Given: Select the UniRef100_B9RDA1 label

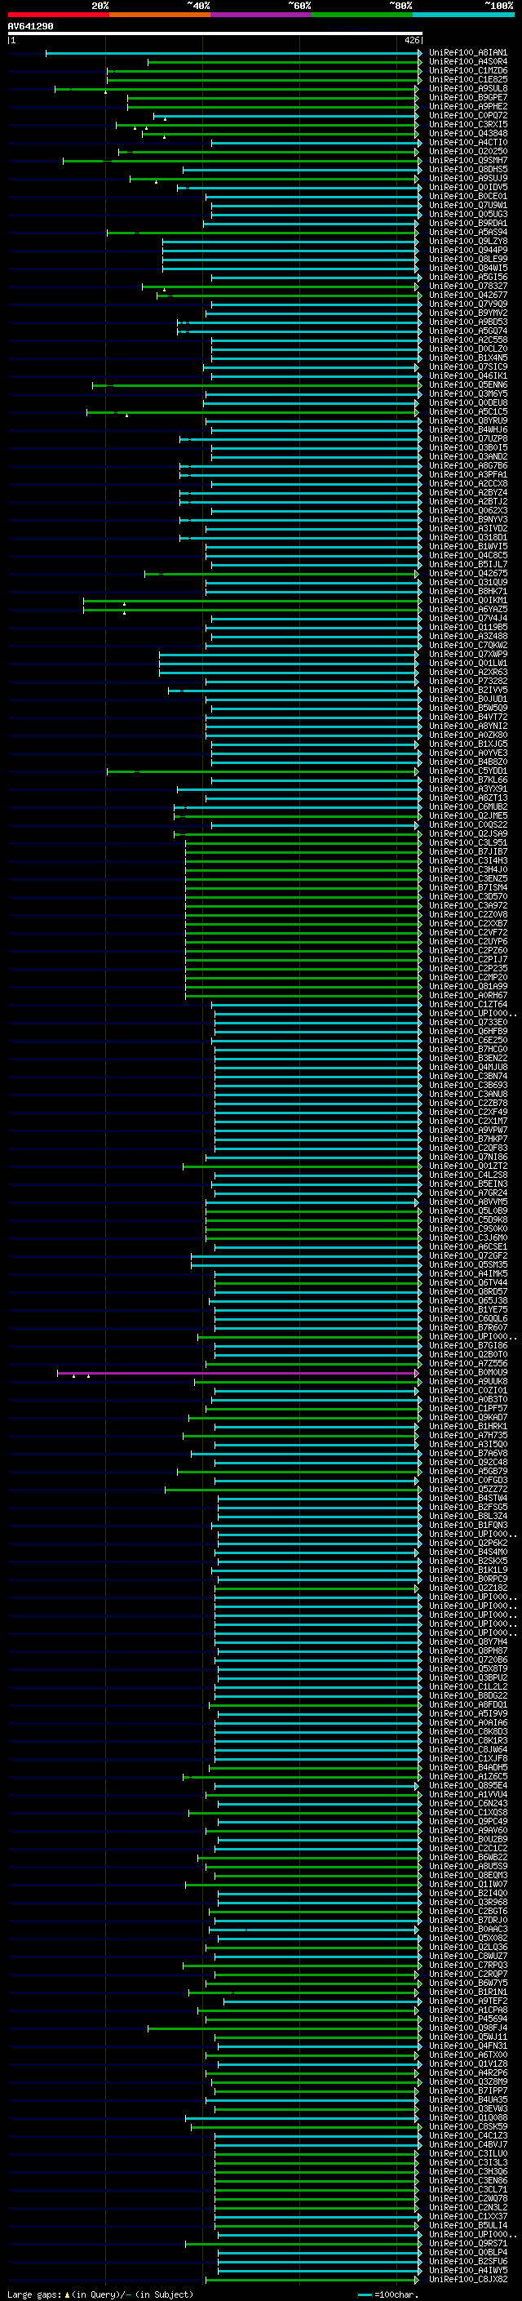Looking at the screenshot, I should [x=468, y=224].
